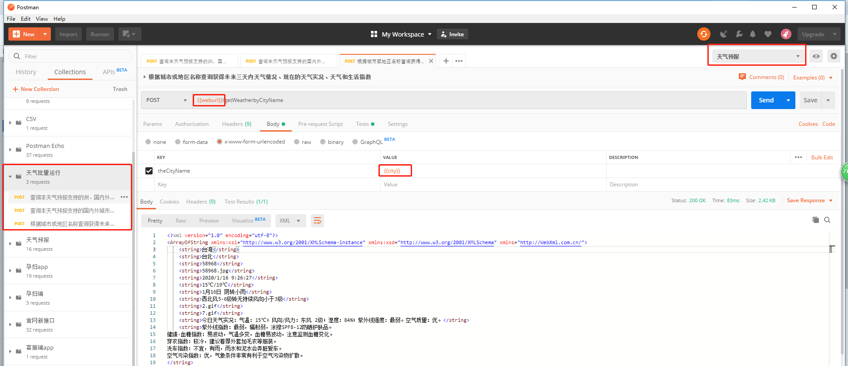Open a new request tab
The width and height of the screenshot is (848, 366).
pyautogui.click(x=446, y=61)
